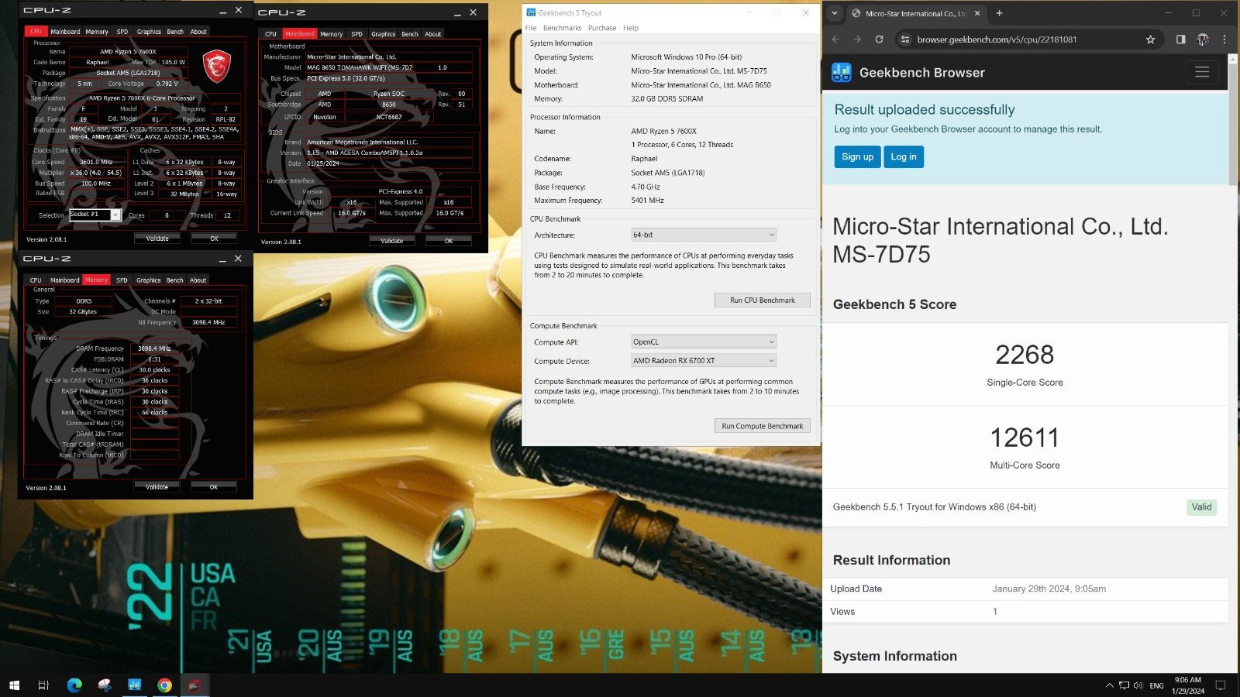The height and width of the screenshot is (697, 1240).
Task: Open the Benchmarks menu in Geekbench
Action: (562, 28)
